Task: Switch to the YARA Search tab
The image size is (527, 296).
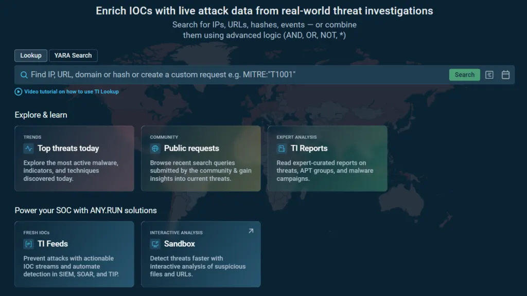Action: pos(73,55)
